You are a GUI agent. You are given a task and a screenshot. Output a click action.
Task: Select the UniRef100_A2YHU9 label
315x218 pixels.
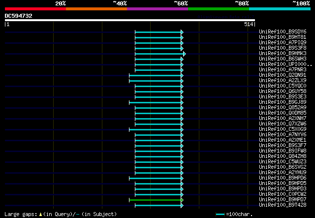pyautogui.click(x=283, y=173)
